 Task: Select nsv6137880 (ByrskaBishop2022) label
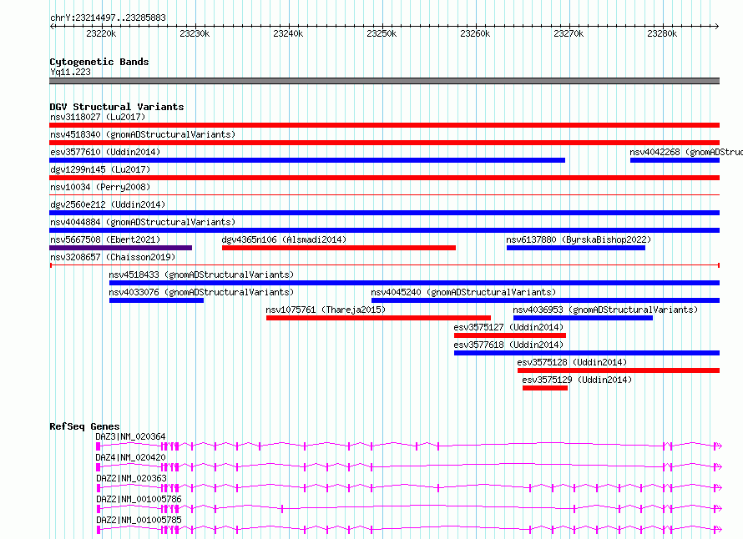579,239
